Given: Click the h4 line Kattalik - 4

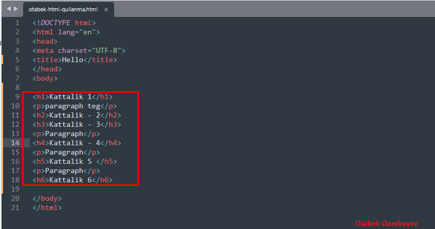Looking at the screenshot, I should tap(77, 143).
